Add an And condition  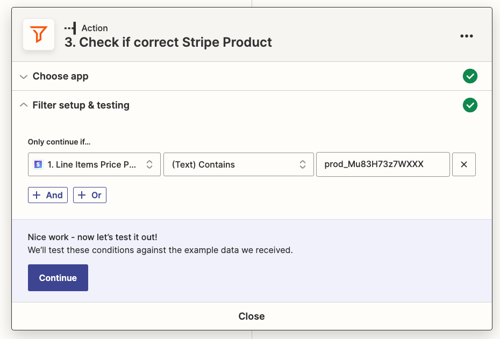[x=48, y=195]
